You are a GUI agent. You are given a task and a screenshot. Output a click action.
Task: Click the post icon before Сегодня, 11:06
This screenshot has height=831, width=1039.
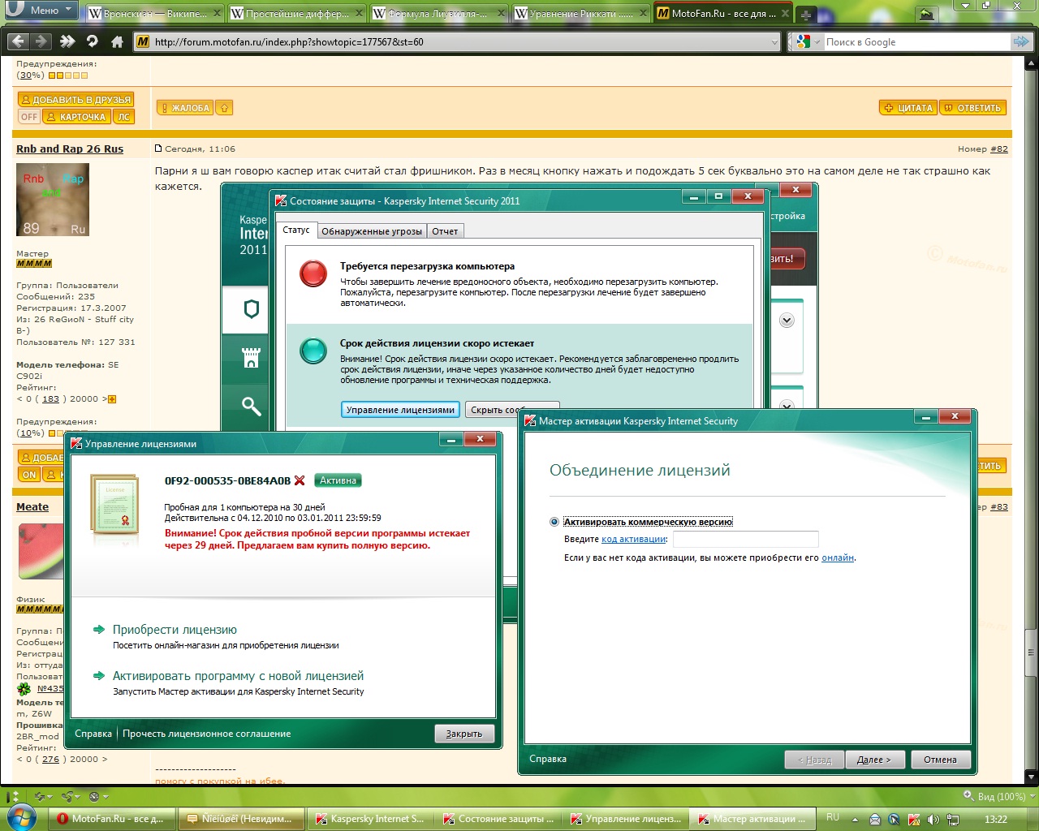click(158, 149)
